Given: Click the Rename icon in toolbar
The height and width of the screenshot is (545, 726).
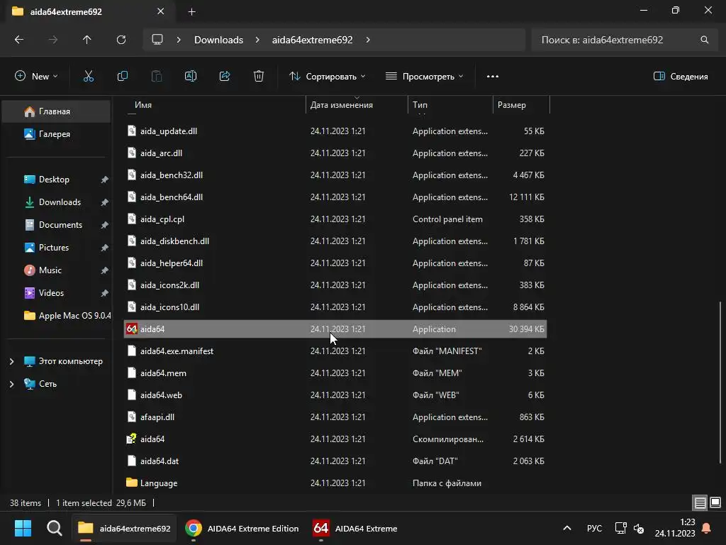Looking at the screenshot, I should pyautogui.click(x=191, y=76).
